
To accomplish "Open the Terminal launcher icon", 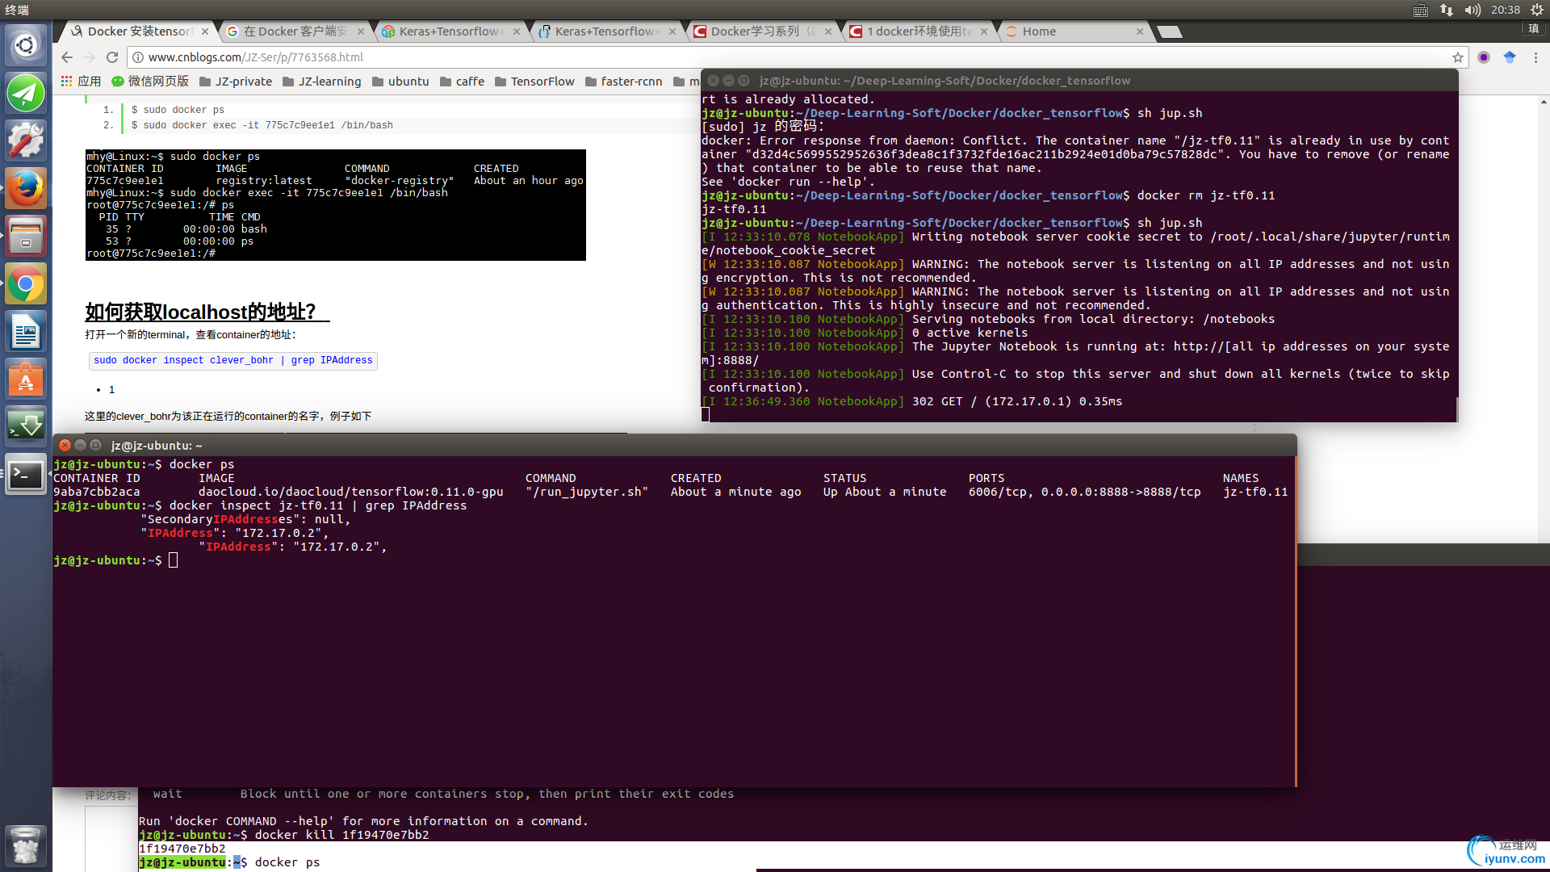I will pos(26,475).
